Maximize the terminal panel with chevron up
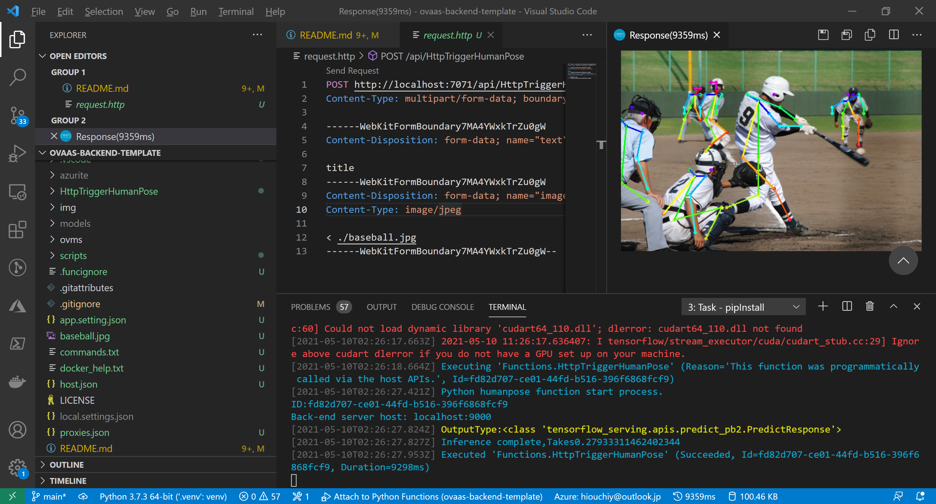This screenshot has height=504, width=936. (893, 306)
